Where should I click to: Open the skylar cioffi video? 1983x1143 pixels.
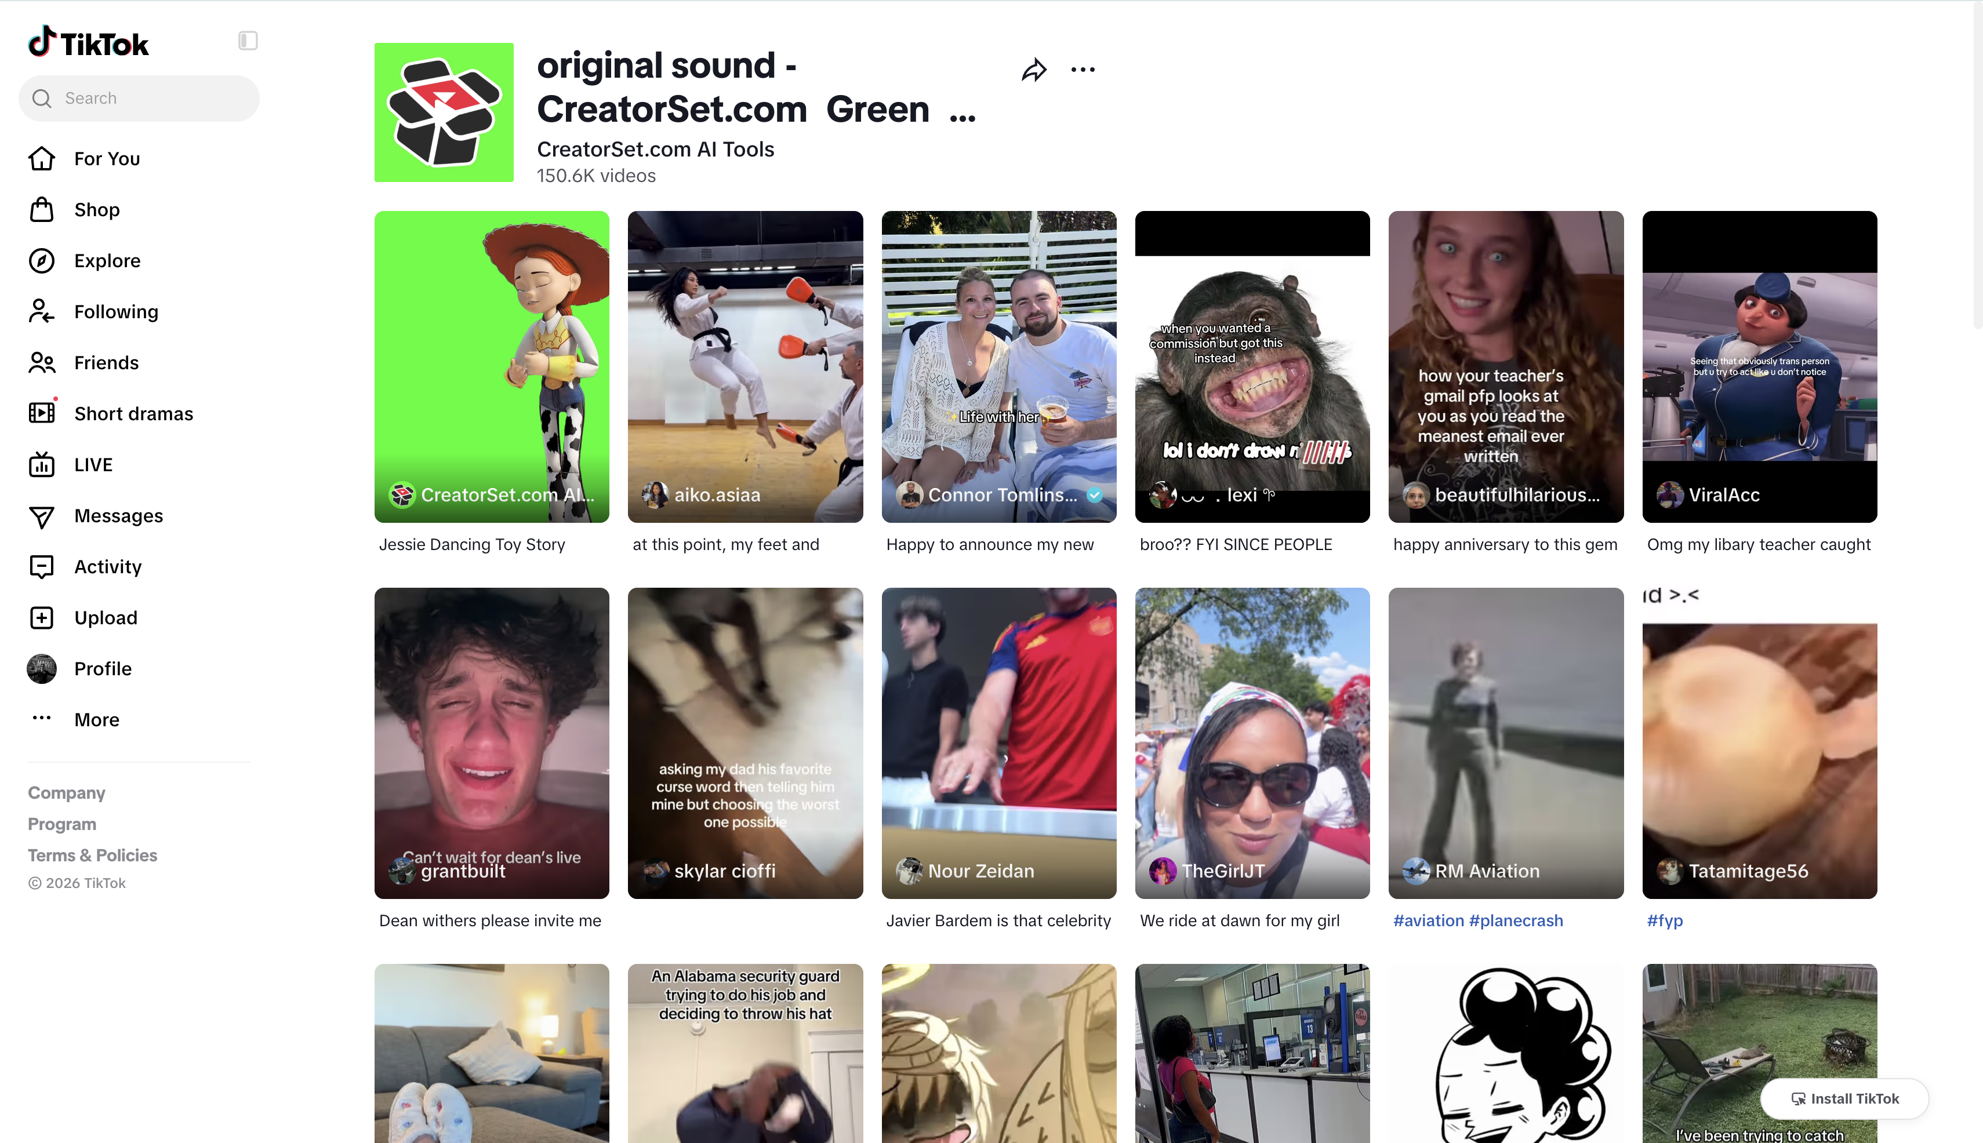pos(745,744)
